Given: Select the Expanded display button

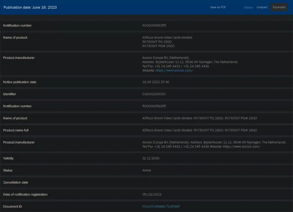Looking at the screenshot, I should [x=279, y=7].
